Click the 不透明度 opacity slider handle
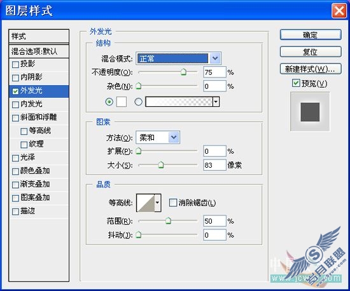The width and height of the screenshot is (350, 291). pos(183,72)
